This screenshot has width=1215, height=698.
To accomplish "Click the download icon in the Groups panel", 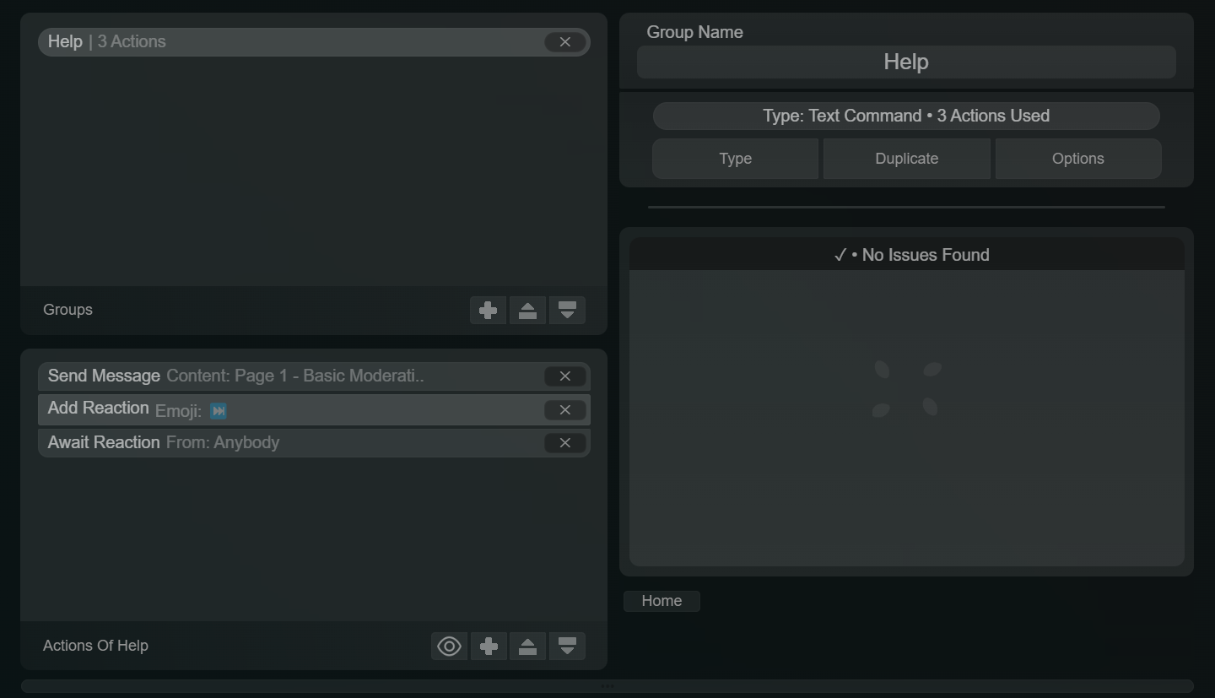I will pyautogui.click(x=567, y=310).
